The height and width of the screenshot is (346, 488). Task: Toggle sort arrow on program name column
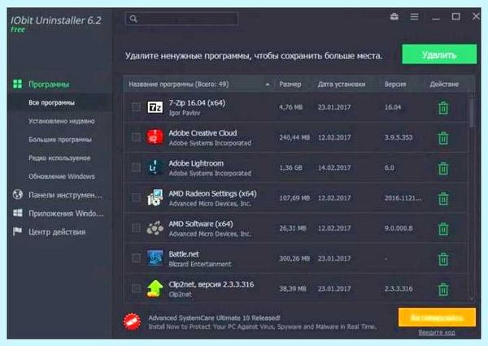point(268,84)
